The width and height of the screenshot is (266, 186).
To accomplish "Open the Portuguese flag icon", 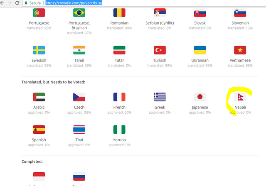I will click(39, 12).
